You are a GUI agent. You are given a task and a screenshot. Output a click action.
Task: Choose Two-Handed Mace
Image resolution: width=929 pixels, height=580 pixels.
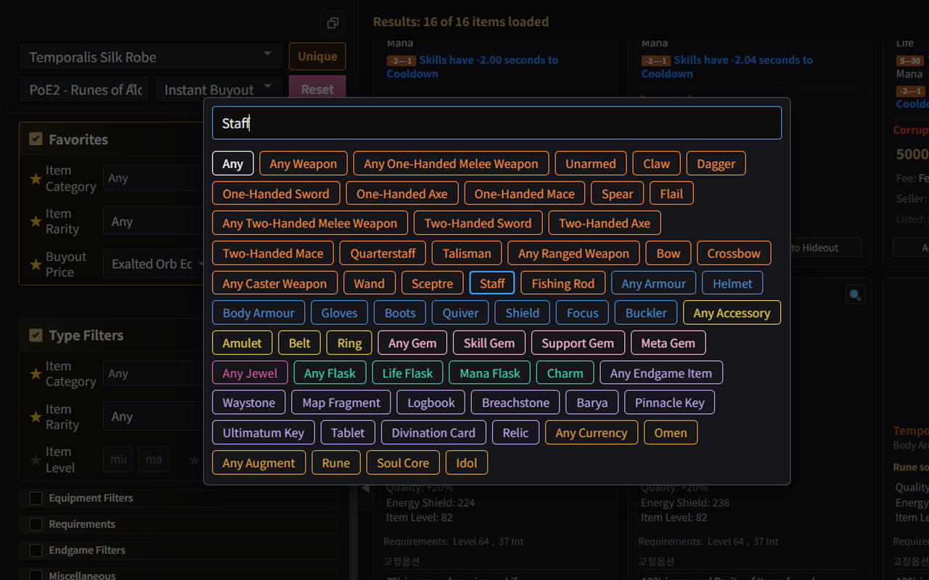click(x=273, y=254)
